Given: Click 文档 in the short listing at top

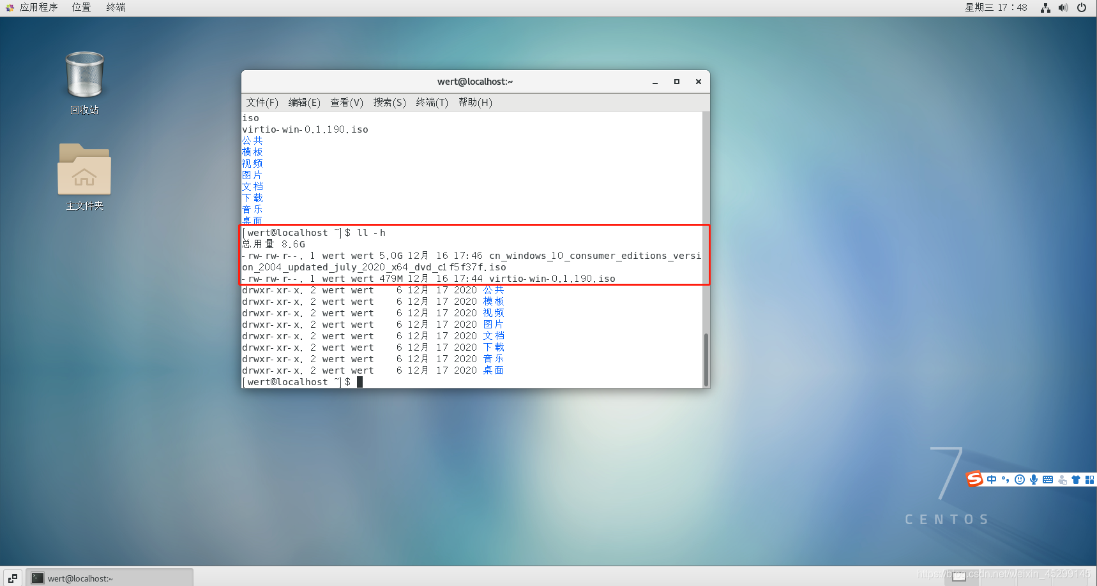Looking at the screenshot, I should 252,187.
